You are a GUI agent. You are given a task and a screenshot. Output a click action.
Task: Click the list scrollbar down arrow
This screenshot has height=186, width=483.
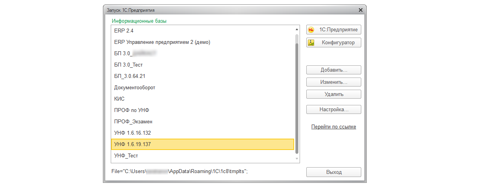click(297, 159)
